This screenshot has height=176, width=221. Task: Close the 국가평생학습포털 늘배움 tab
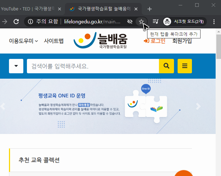point(136,9)
